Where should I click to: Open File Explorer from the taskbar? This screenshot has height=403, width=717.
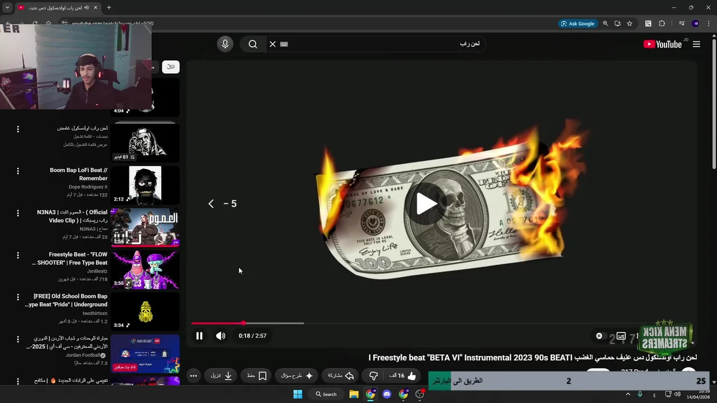coord(354,394)
